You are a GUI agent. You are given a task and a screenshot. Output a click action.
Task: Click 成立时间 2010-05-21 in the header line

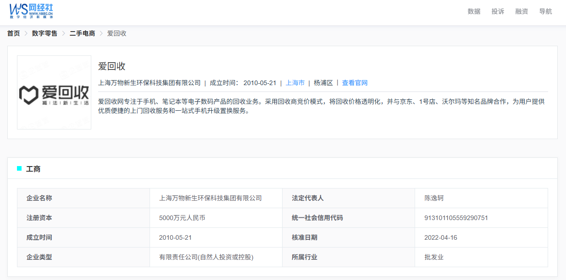243,83
